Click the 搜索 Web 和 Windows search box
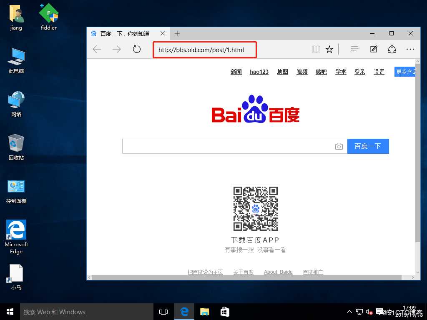Screen dimensions: 427x320 (87, 312)
